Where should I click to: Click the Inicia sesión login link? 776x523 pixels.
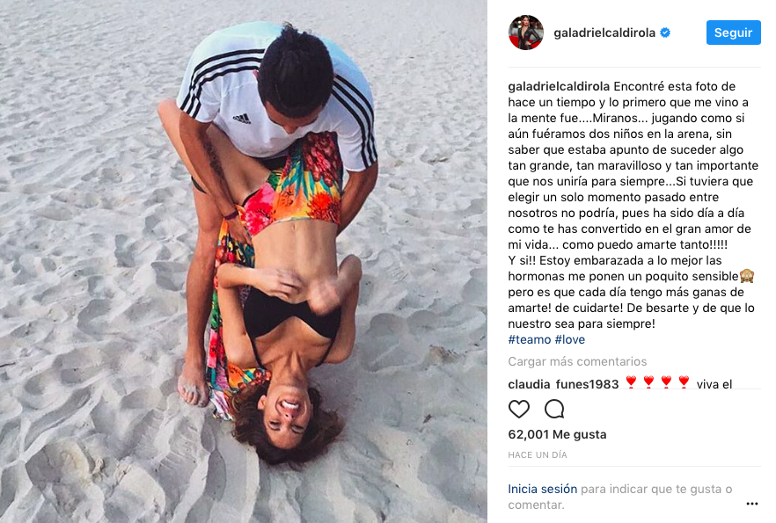542,489
